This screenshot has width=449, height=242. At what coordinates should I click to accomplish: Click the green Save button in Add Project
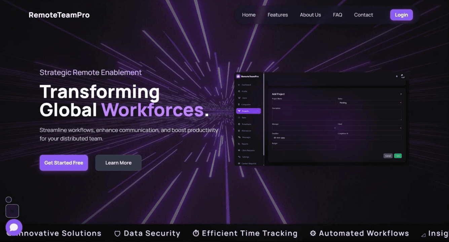click(398, 156)
